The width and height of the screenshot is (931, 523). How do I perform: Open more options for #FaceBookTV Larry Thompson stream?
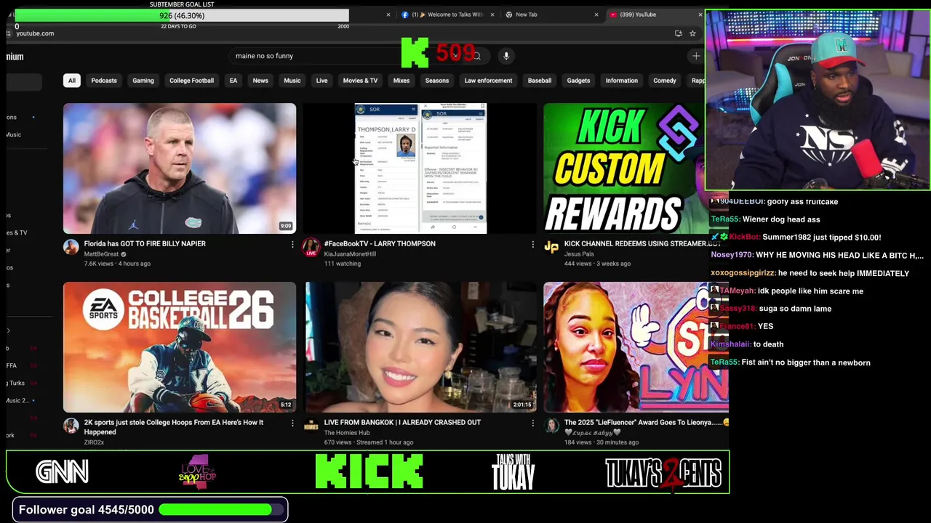pos(532,244)
